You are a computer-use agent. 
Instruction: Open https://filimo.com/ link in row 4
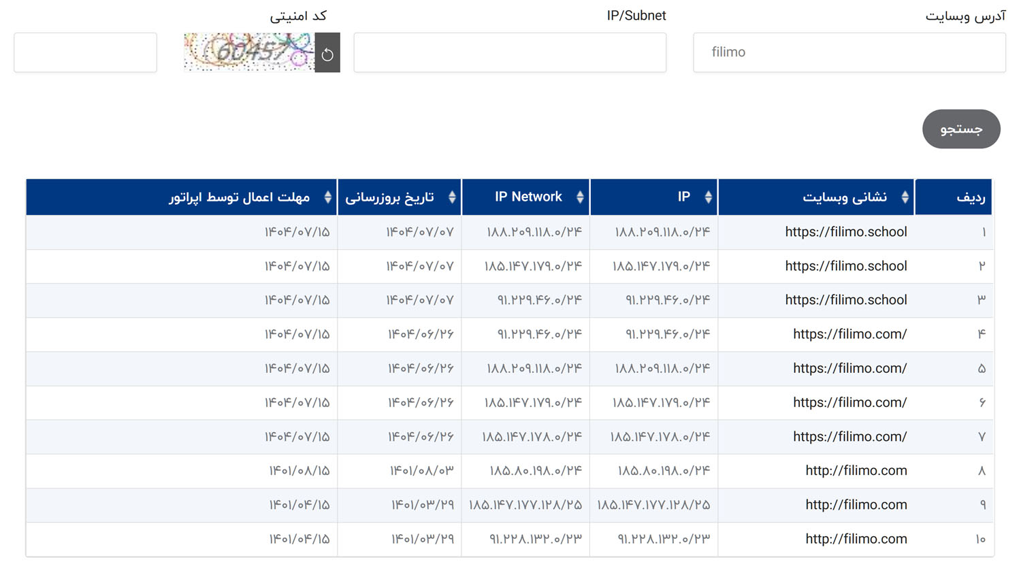tap(849, 334)
